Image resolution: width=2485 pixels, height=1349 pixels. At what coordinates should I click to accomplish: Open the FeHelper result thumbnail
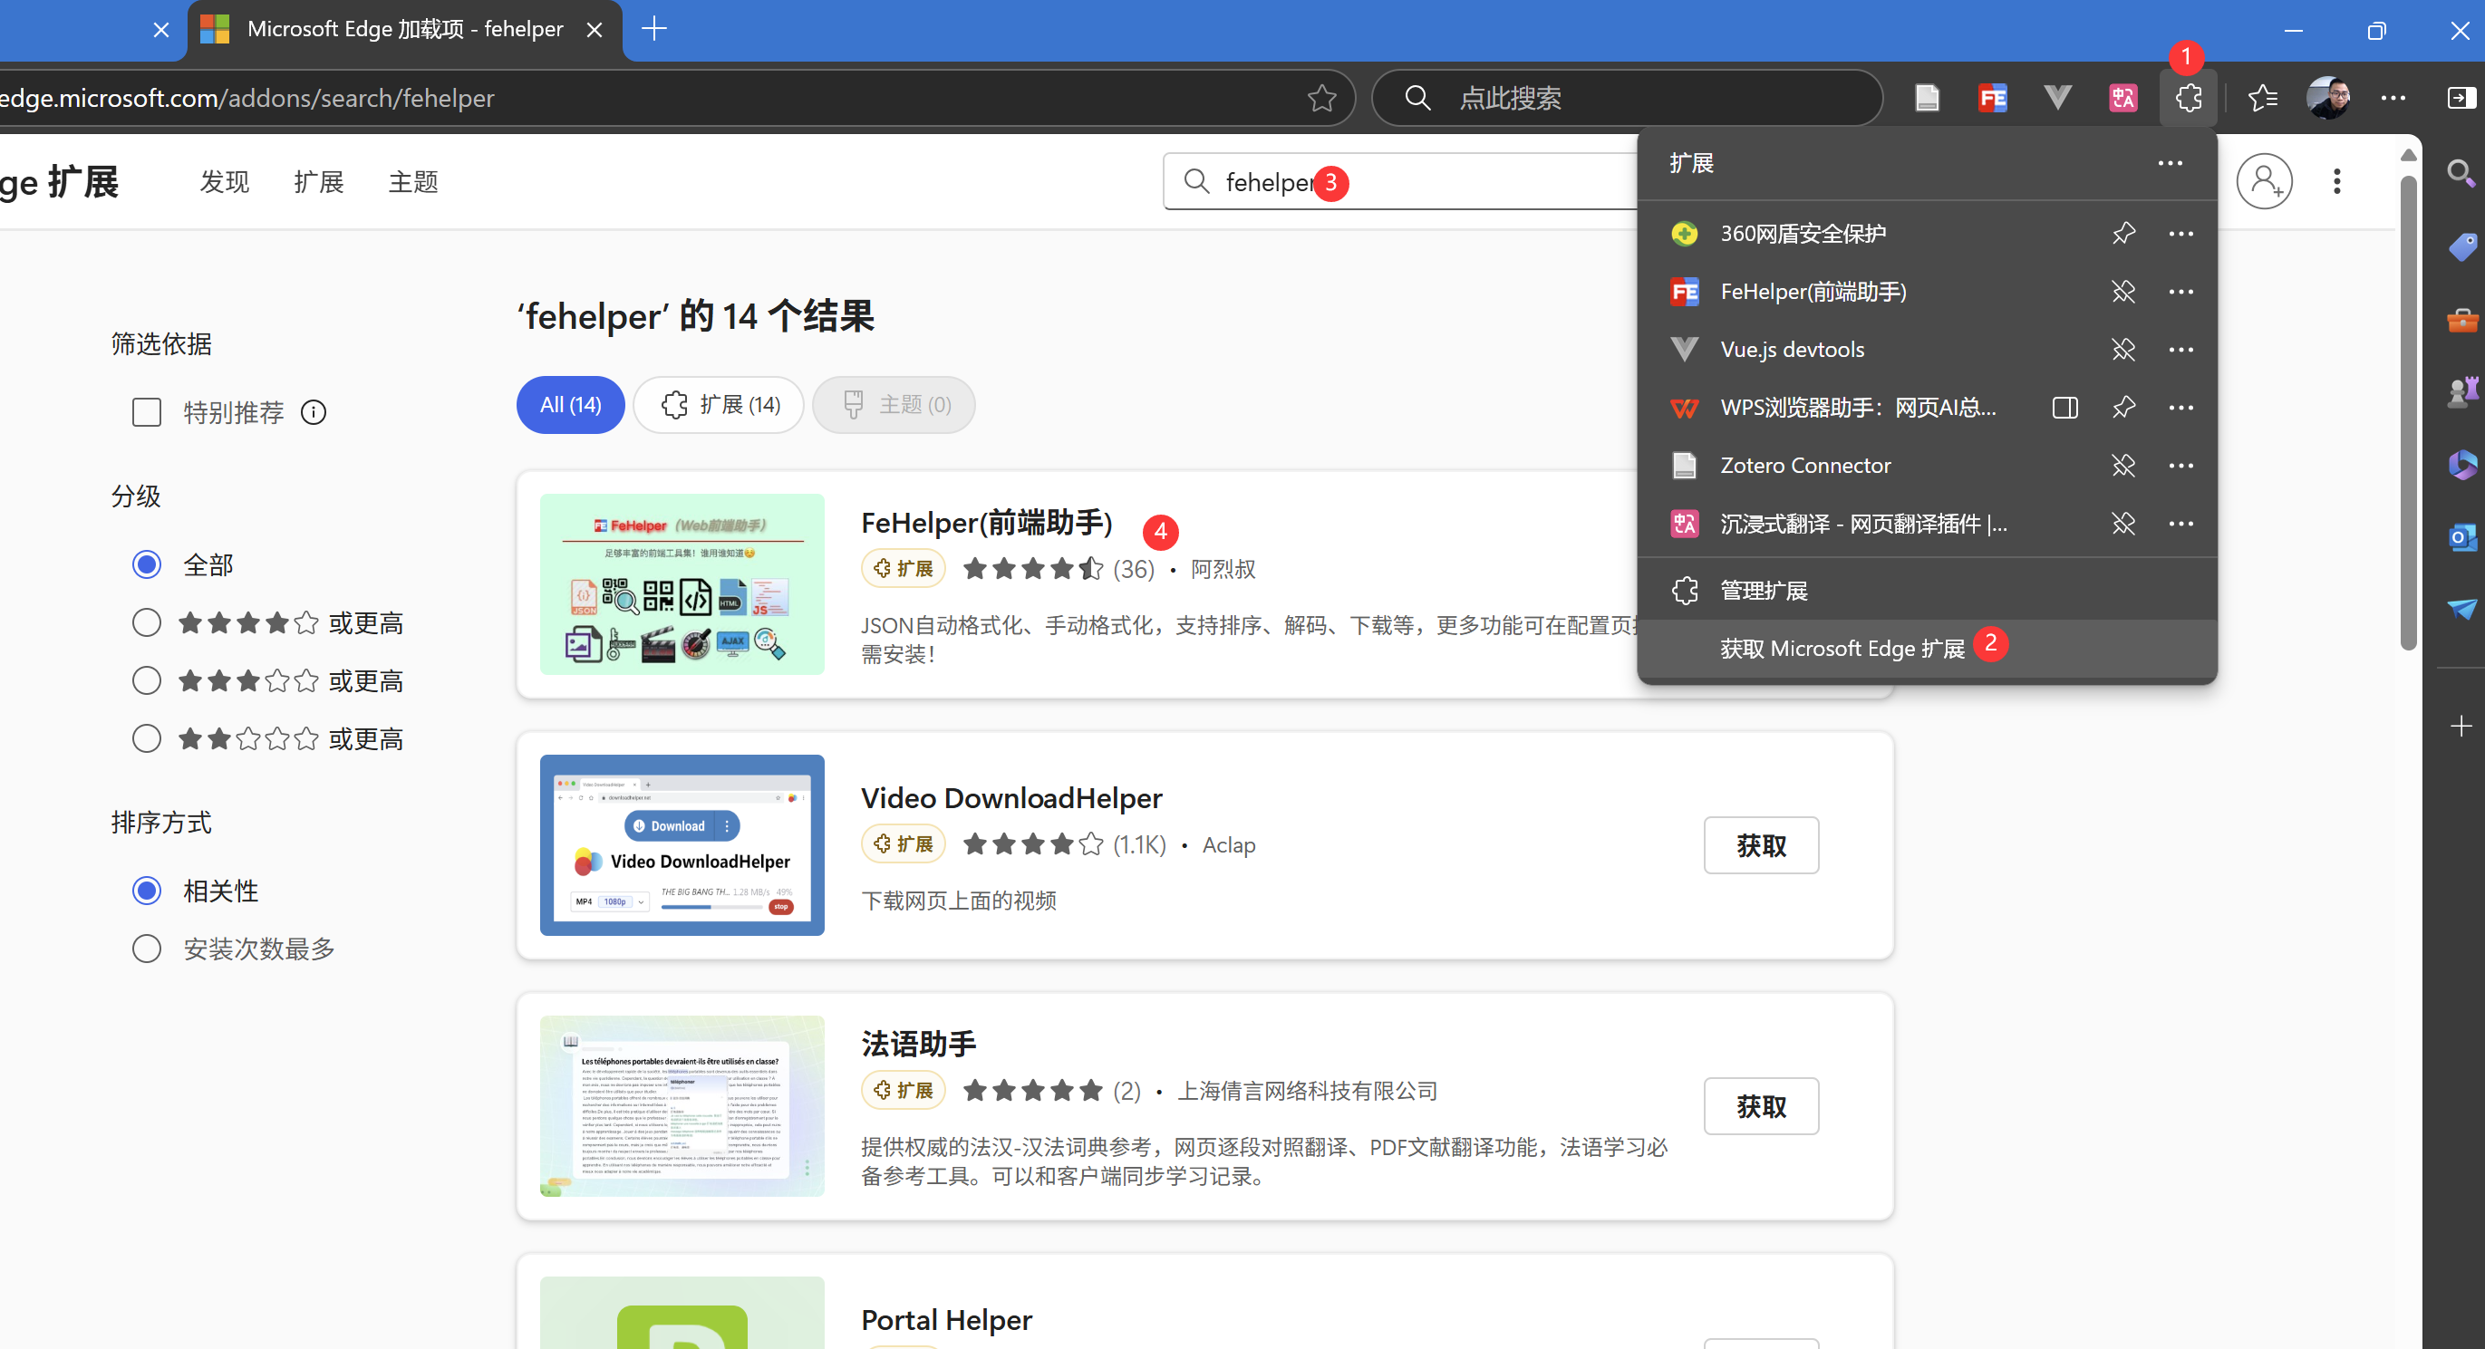pyautogui.click(x=682, y=584)
